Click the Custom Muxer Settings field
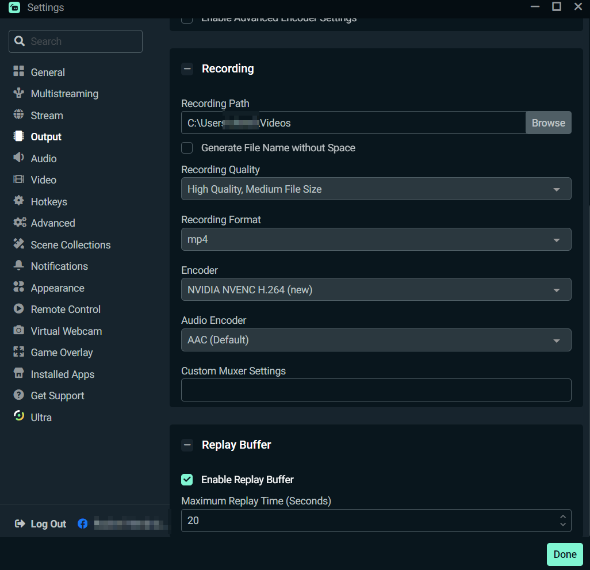Viewport: 590px width, 570px height. point(376,390)
